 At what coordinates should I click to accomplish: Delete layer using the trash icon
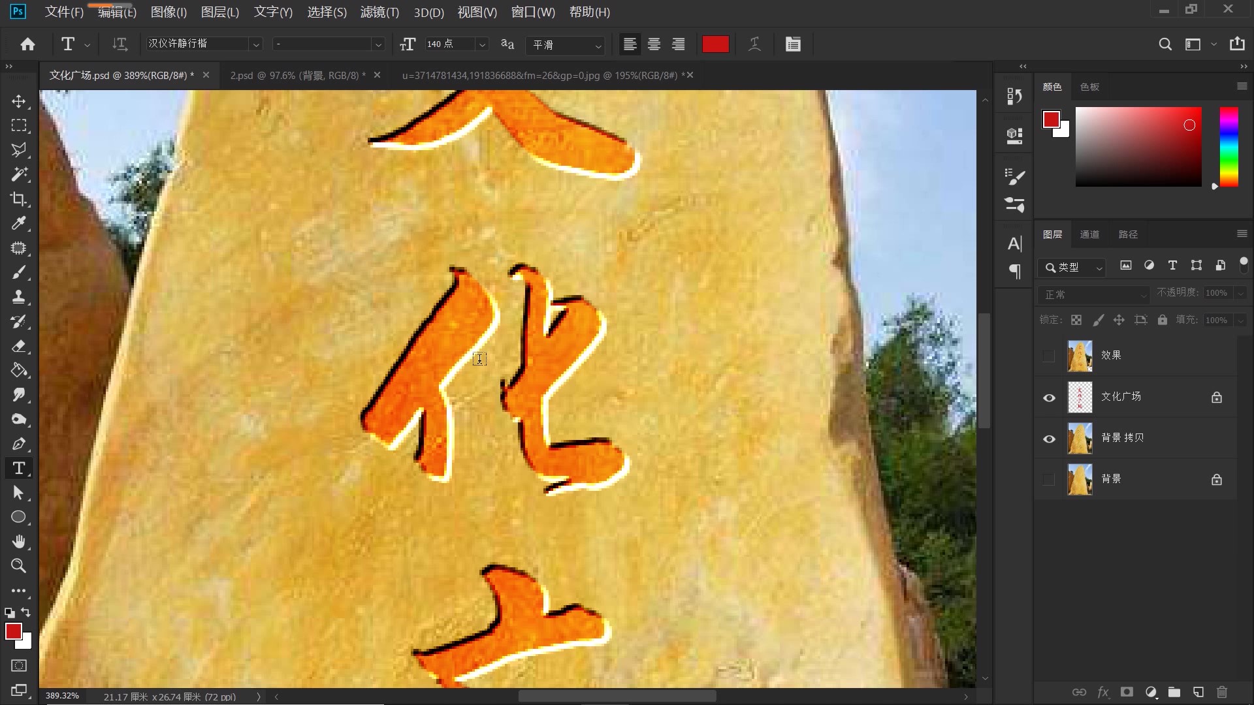pyautogui.click(x=1221, y=693)
